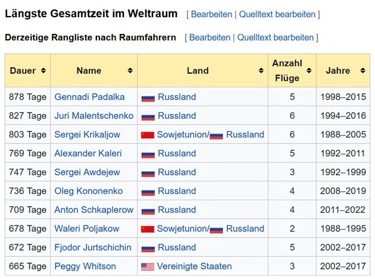Open Quelltext bearbeiten for Derzeitige Rangliste
Viewport: 375px width, 279px height.
[276, 38]
